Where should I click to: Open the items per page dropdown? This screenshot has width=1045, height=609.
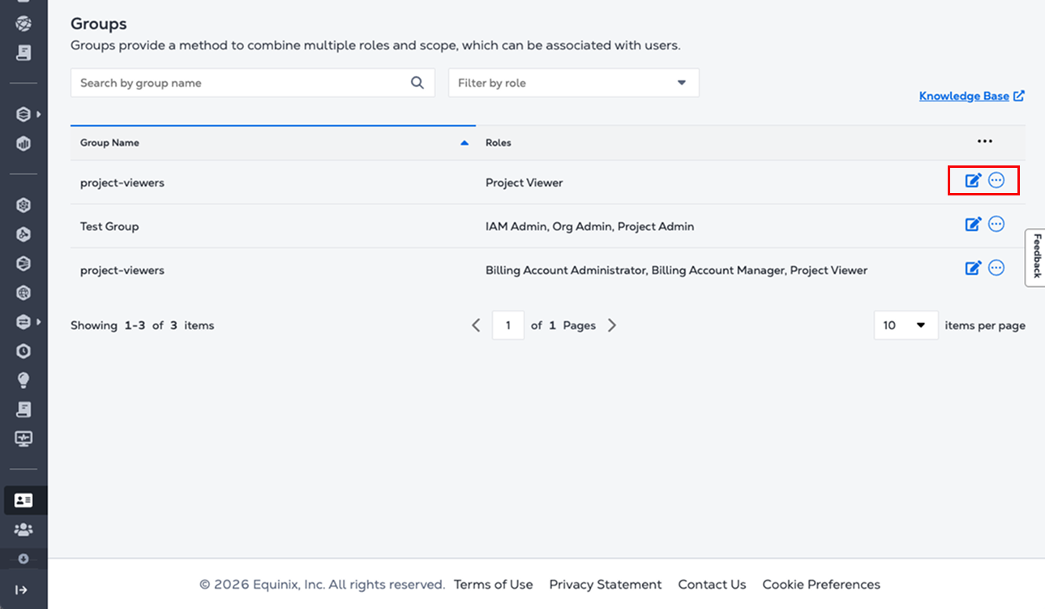(x=906, y=325)
